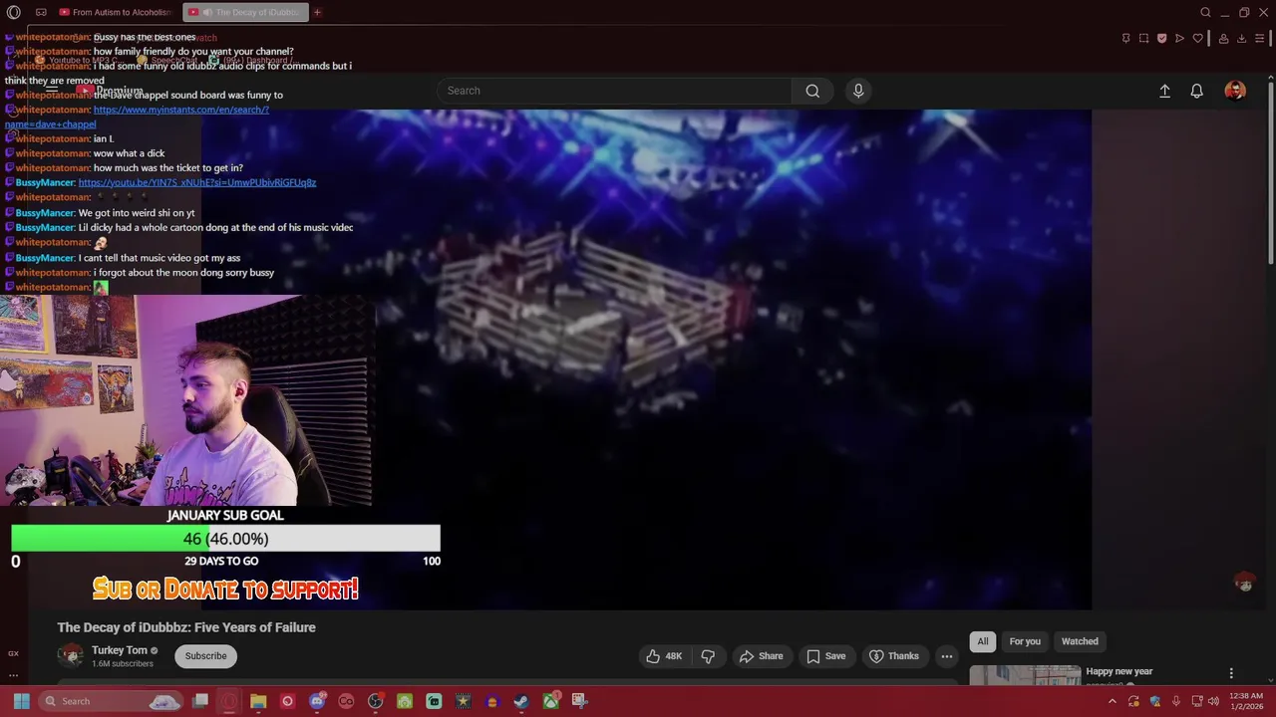
Task: Click the browser send flow arrow icon
Action: pyautogui.click(x=1179, y=38)
